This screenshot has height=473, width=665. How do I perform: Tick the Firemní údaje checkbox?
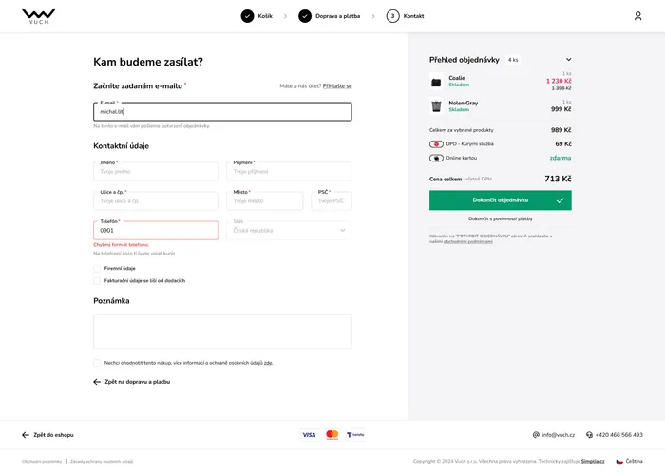coord(97,268)
